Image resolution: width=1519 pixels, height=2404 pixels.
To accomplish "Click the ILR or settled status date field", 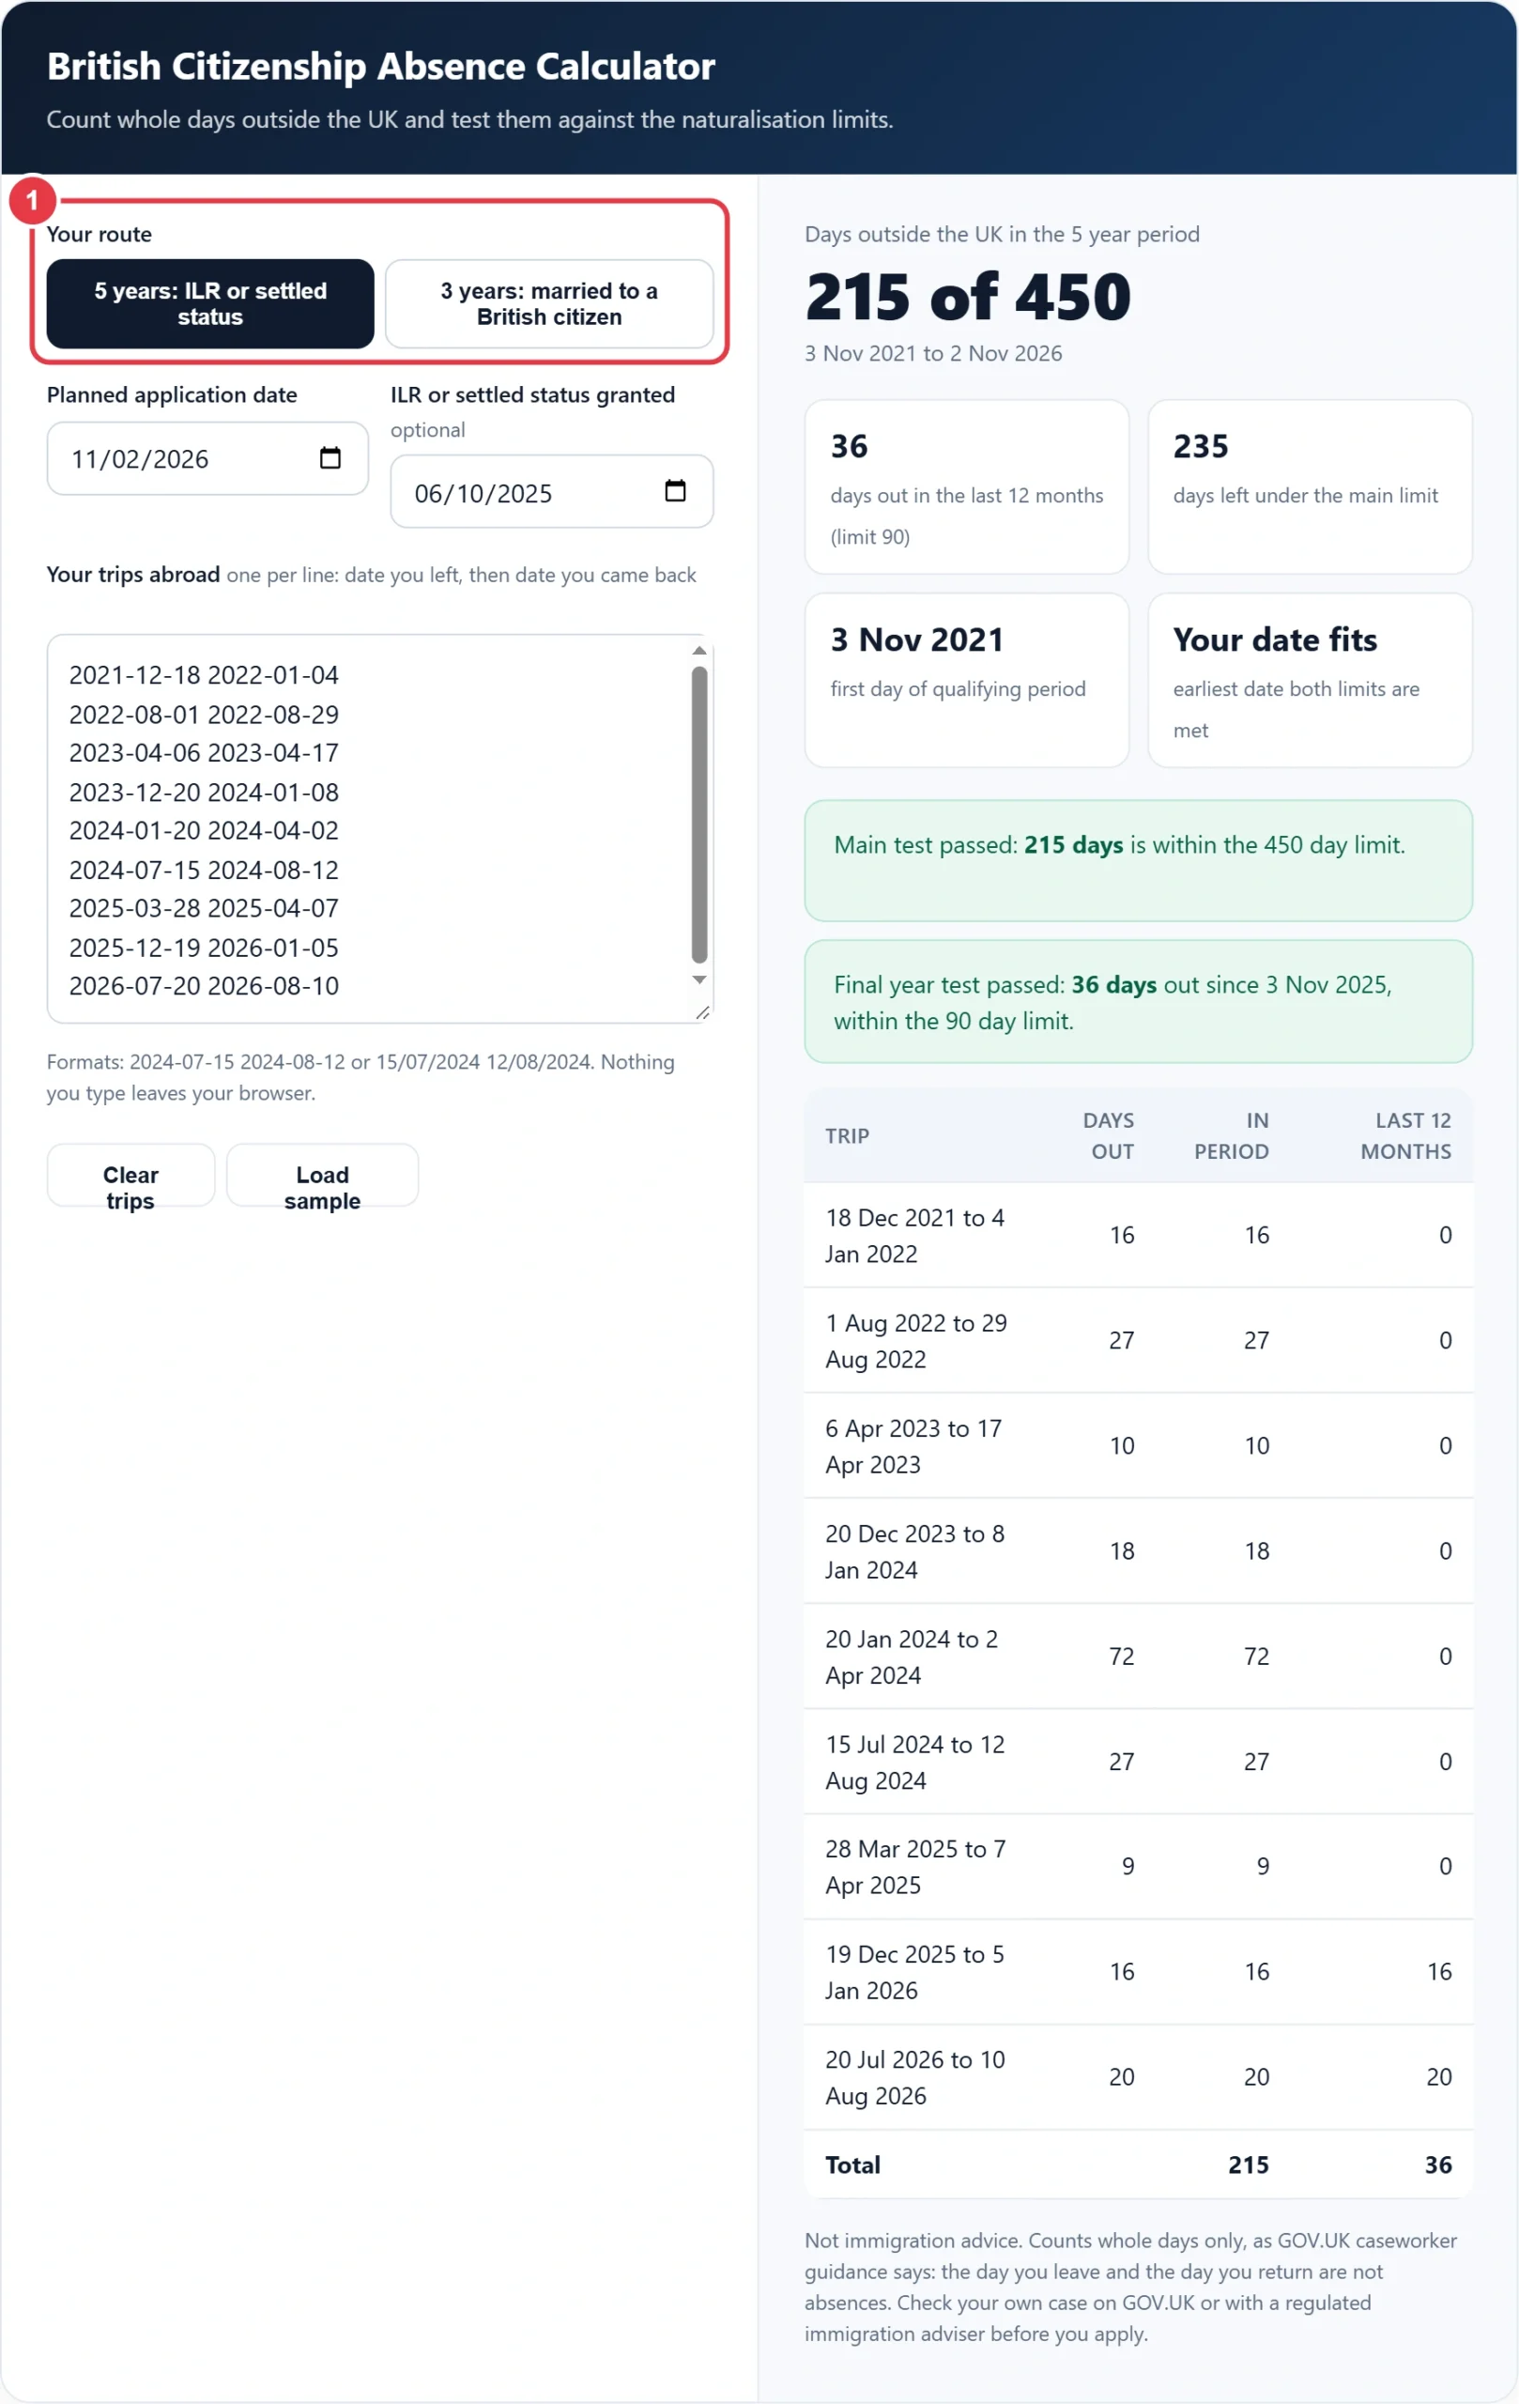I will click(552, 491).
